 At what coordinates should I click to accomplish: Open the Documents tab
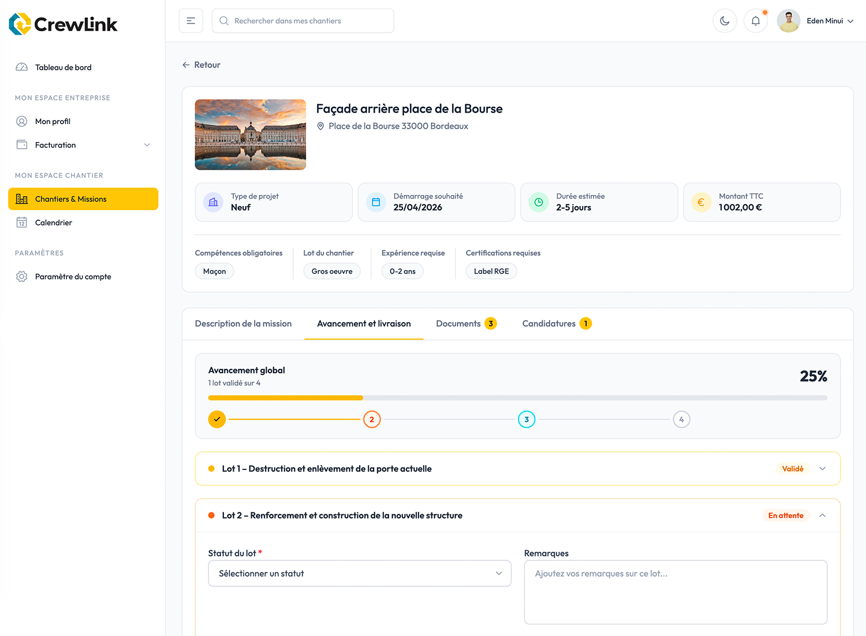click(466, 324)
